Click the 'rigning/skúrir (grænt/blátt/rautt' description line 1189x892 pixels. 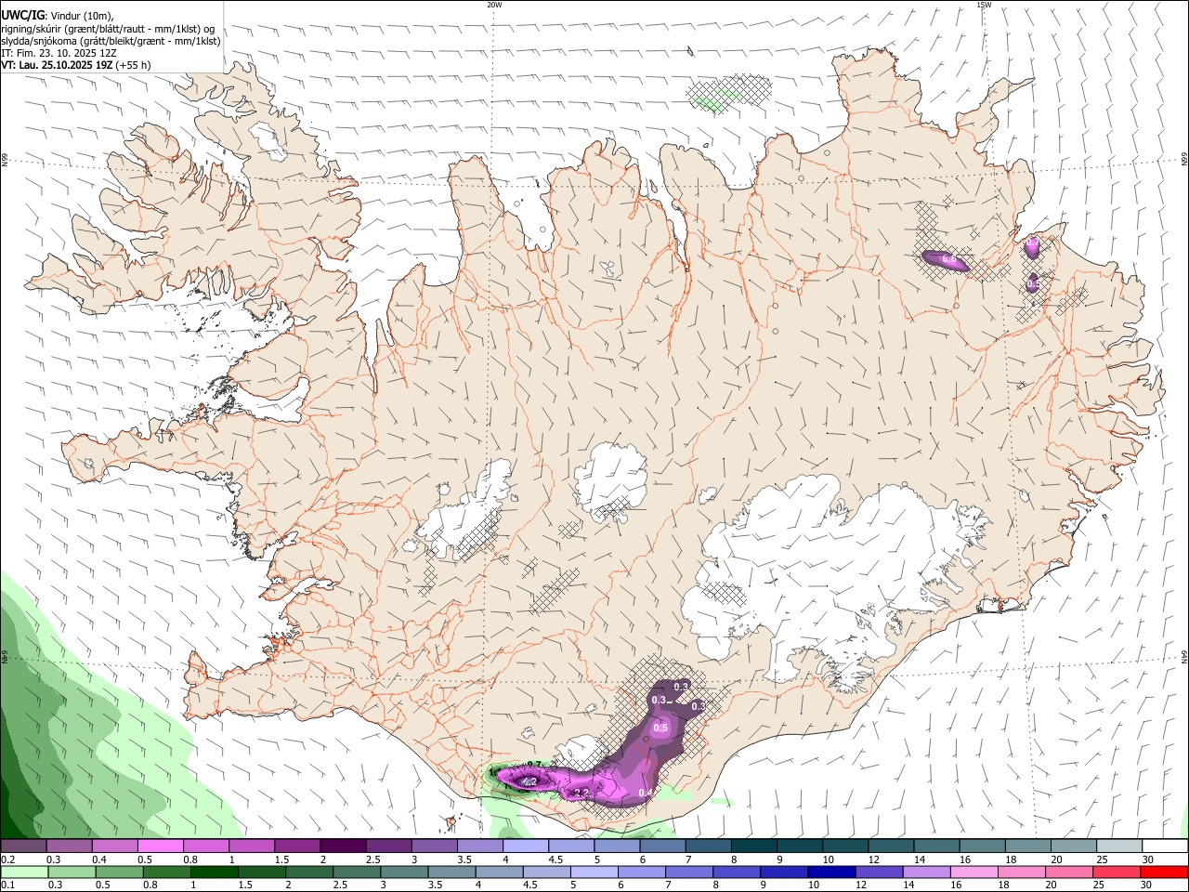coord(109,29)
